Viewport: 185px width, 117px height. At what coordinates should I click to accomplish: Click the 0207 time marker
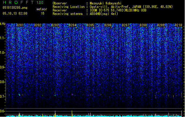pyautogui.click(x=126, y=25)
